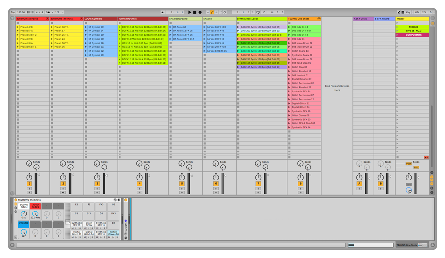Image resolution: width=445 pixels, height=258 pixels.
Task: Unfold the 808 Drums : Groove track
Action: [47, 19]
